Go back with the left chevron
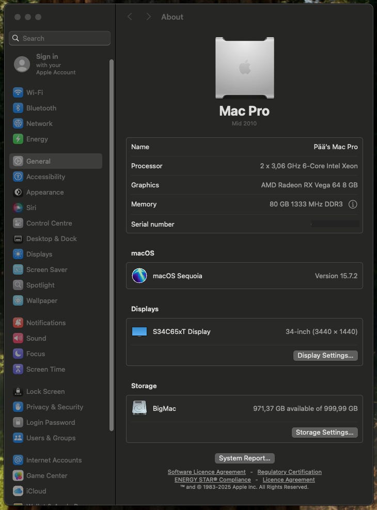This screenshot has height=510, width=377. (x=130, y=17)
